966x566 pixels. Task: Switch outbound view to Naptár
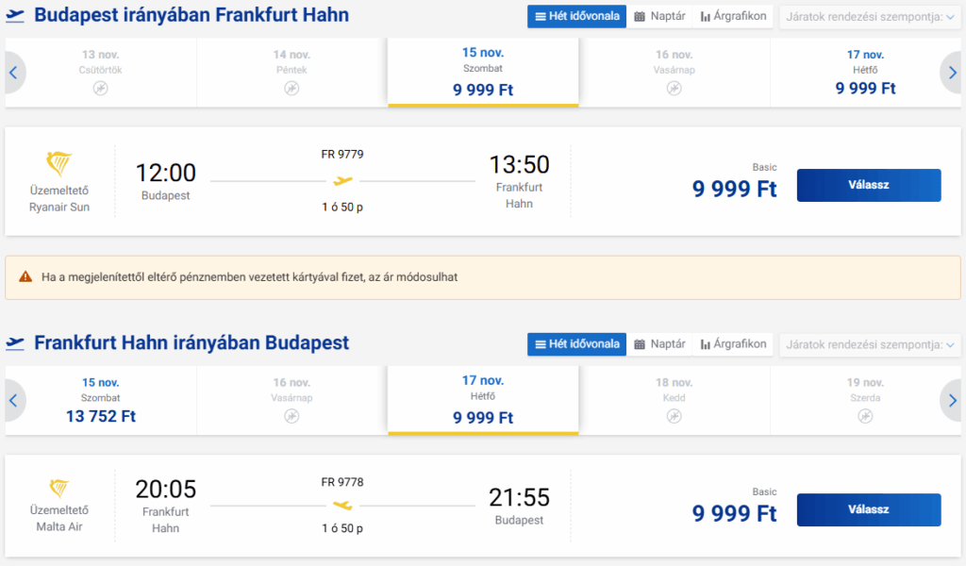[x=659, y=16]
